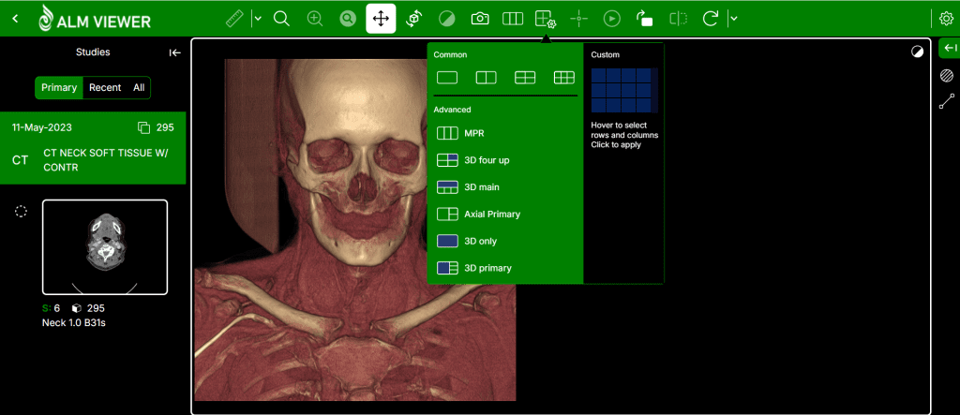Collapse the Studies side panel

click(x=174, y=52)
